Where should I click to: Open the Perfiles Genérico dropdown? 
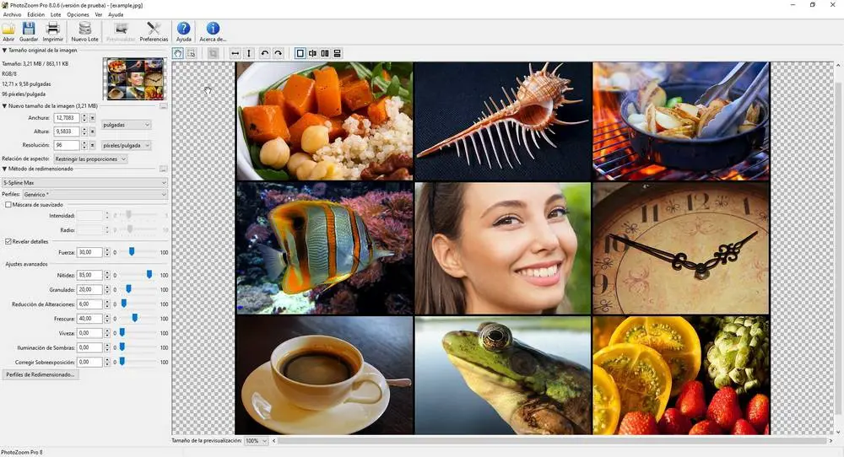pyautogui.click(x=95, y=195)
